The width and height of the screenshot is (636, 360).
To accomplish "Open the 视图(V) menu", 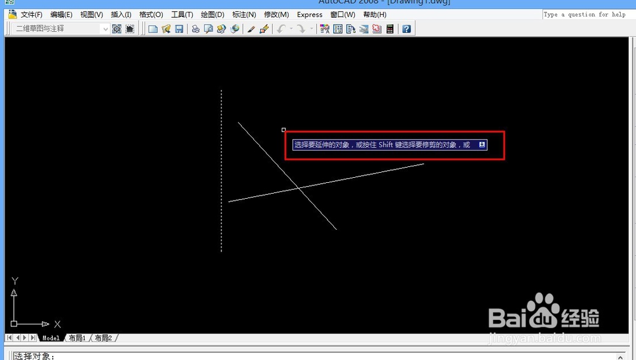I will pyautogui.click(x=91, y=15).
